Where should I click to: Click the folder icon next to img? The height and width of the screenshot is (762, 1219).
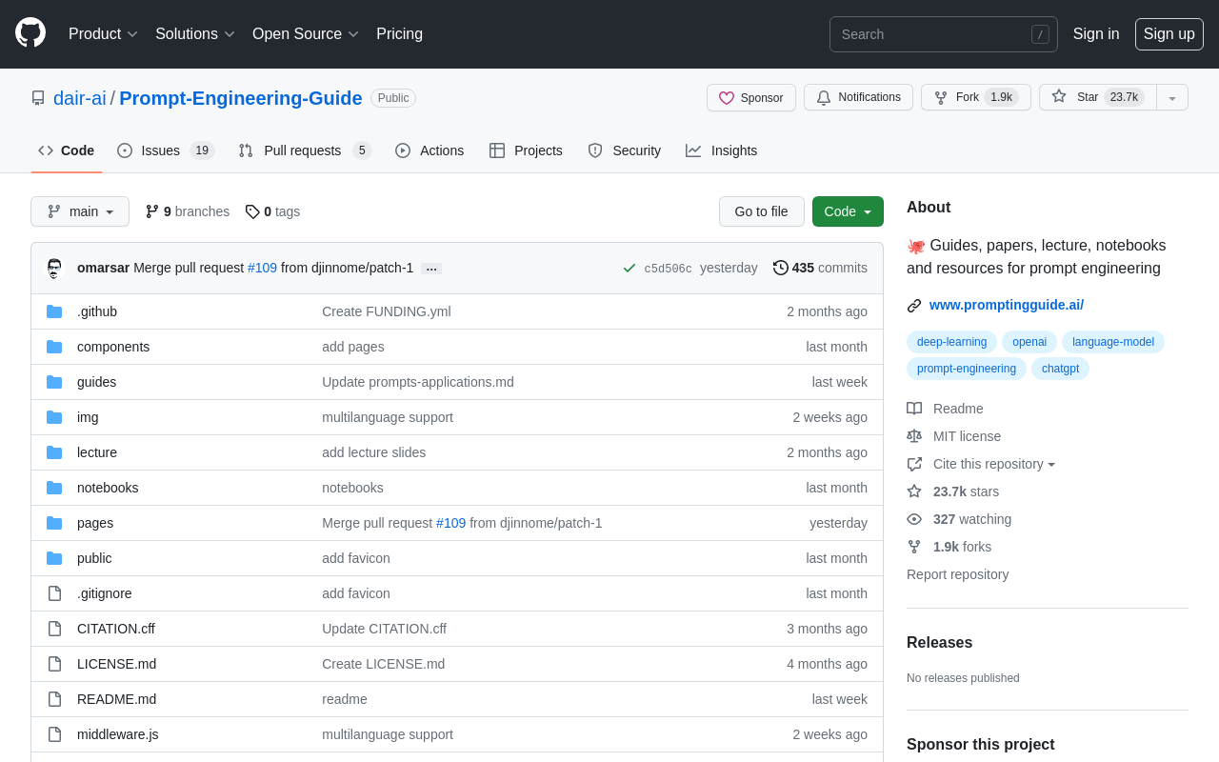[54, 417]
